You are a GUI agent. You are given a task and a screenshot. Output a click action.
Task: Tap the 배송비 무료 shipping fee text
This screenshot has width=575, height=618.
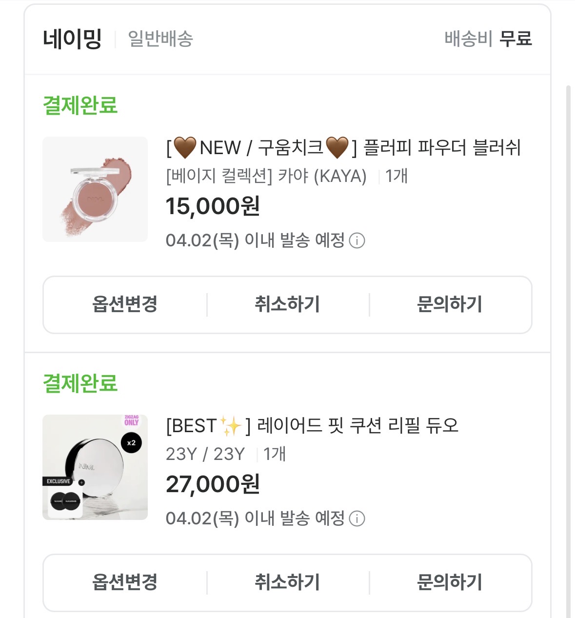488,39
